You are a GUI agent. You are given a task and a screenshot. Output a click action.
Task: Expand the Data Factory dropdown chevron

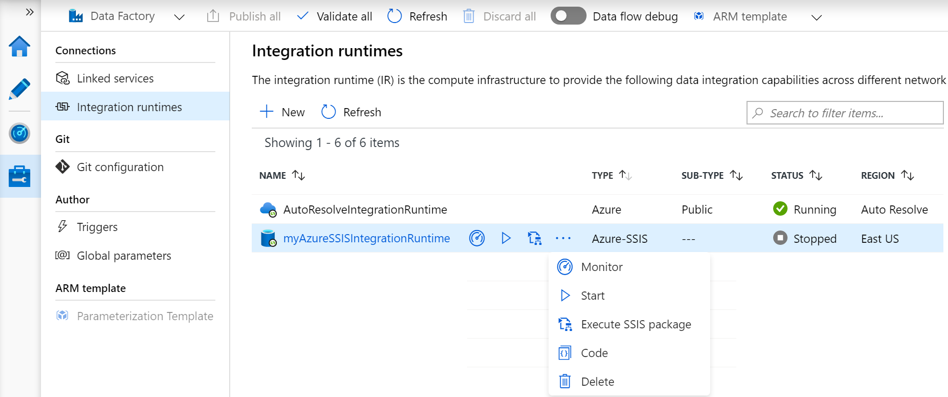point(179,17)
